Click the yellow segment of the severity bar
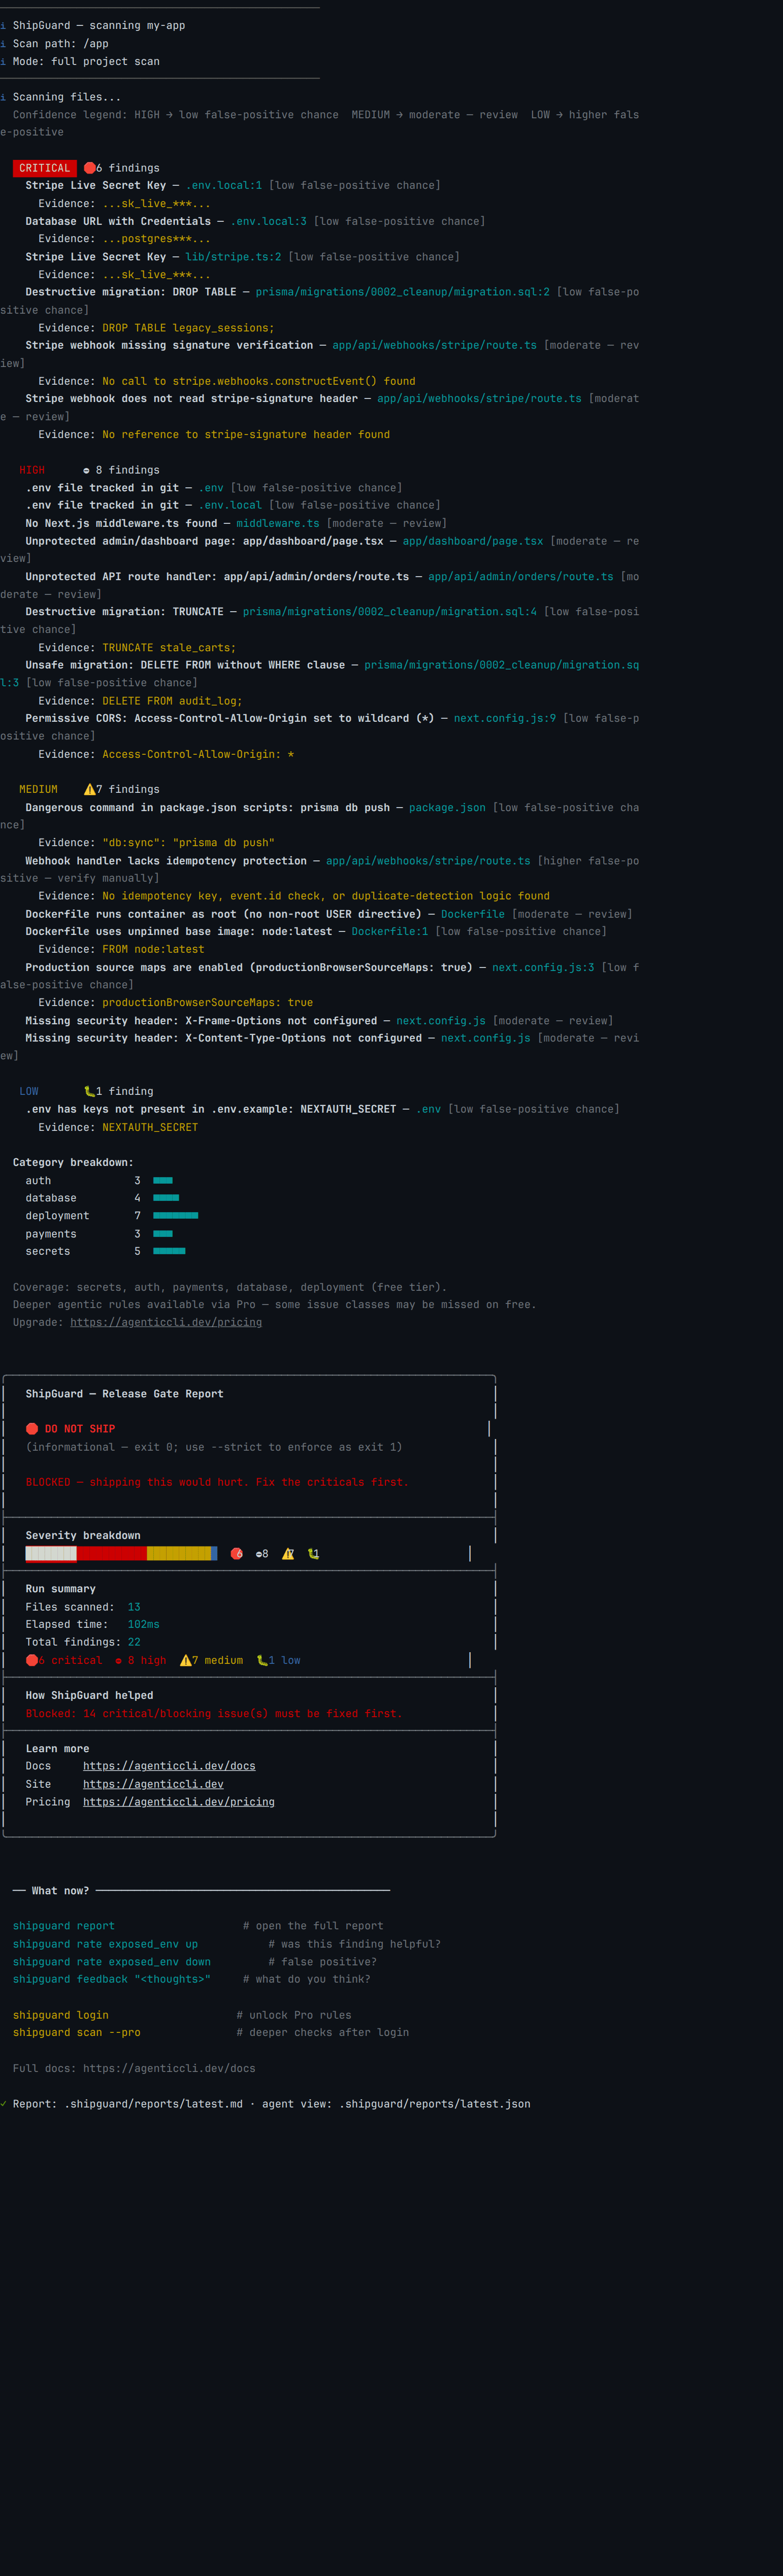 (179, 1553)
